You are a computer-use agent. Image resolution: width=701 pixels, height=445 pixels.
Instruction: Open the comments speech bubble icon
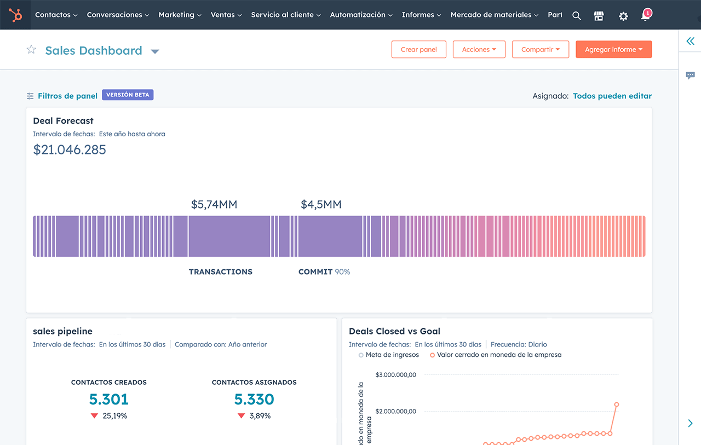pos(690,76)
